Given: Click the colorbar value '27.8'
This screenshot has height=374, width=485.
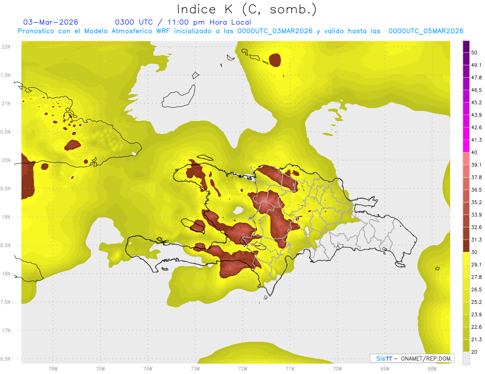Looking at the screenshot, I should click(477, 277).
